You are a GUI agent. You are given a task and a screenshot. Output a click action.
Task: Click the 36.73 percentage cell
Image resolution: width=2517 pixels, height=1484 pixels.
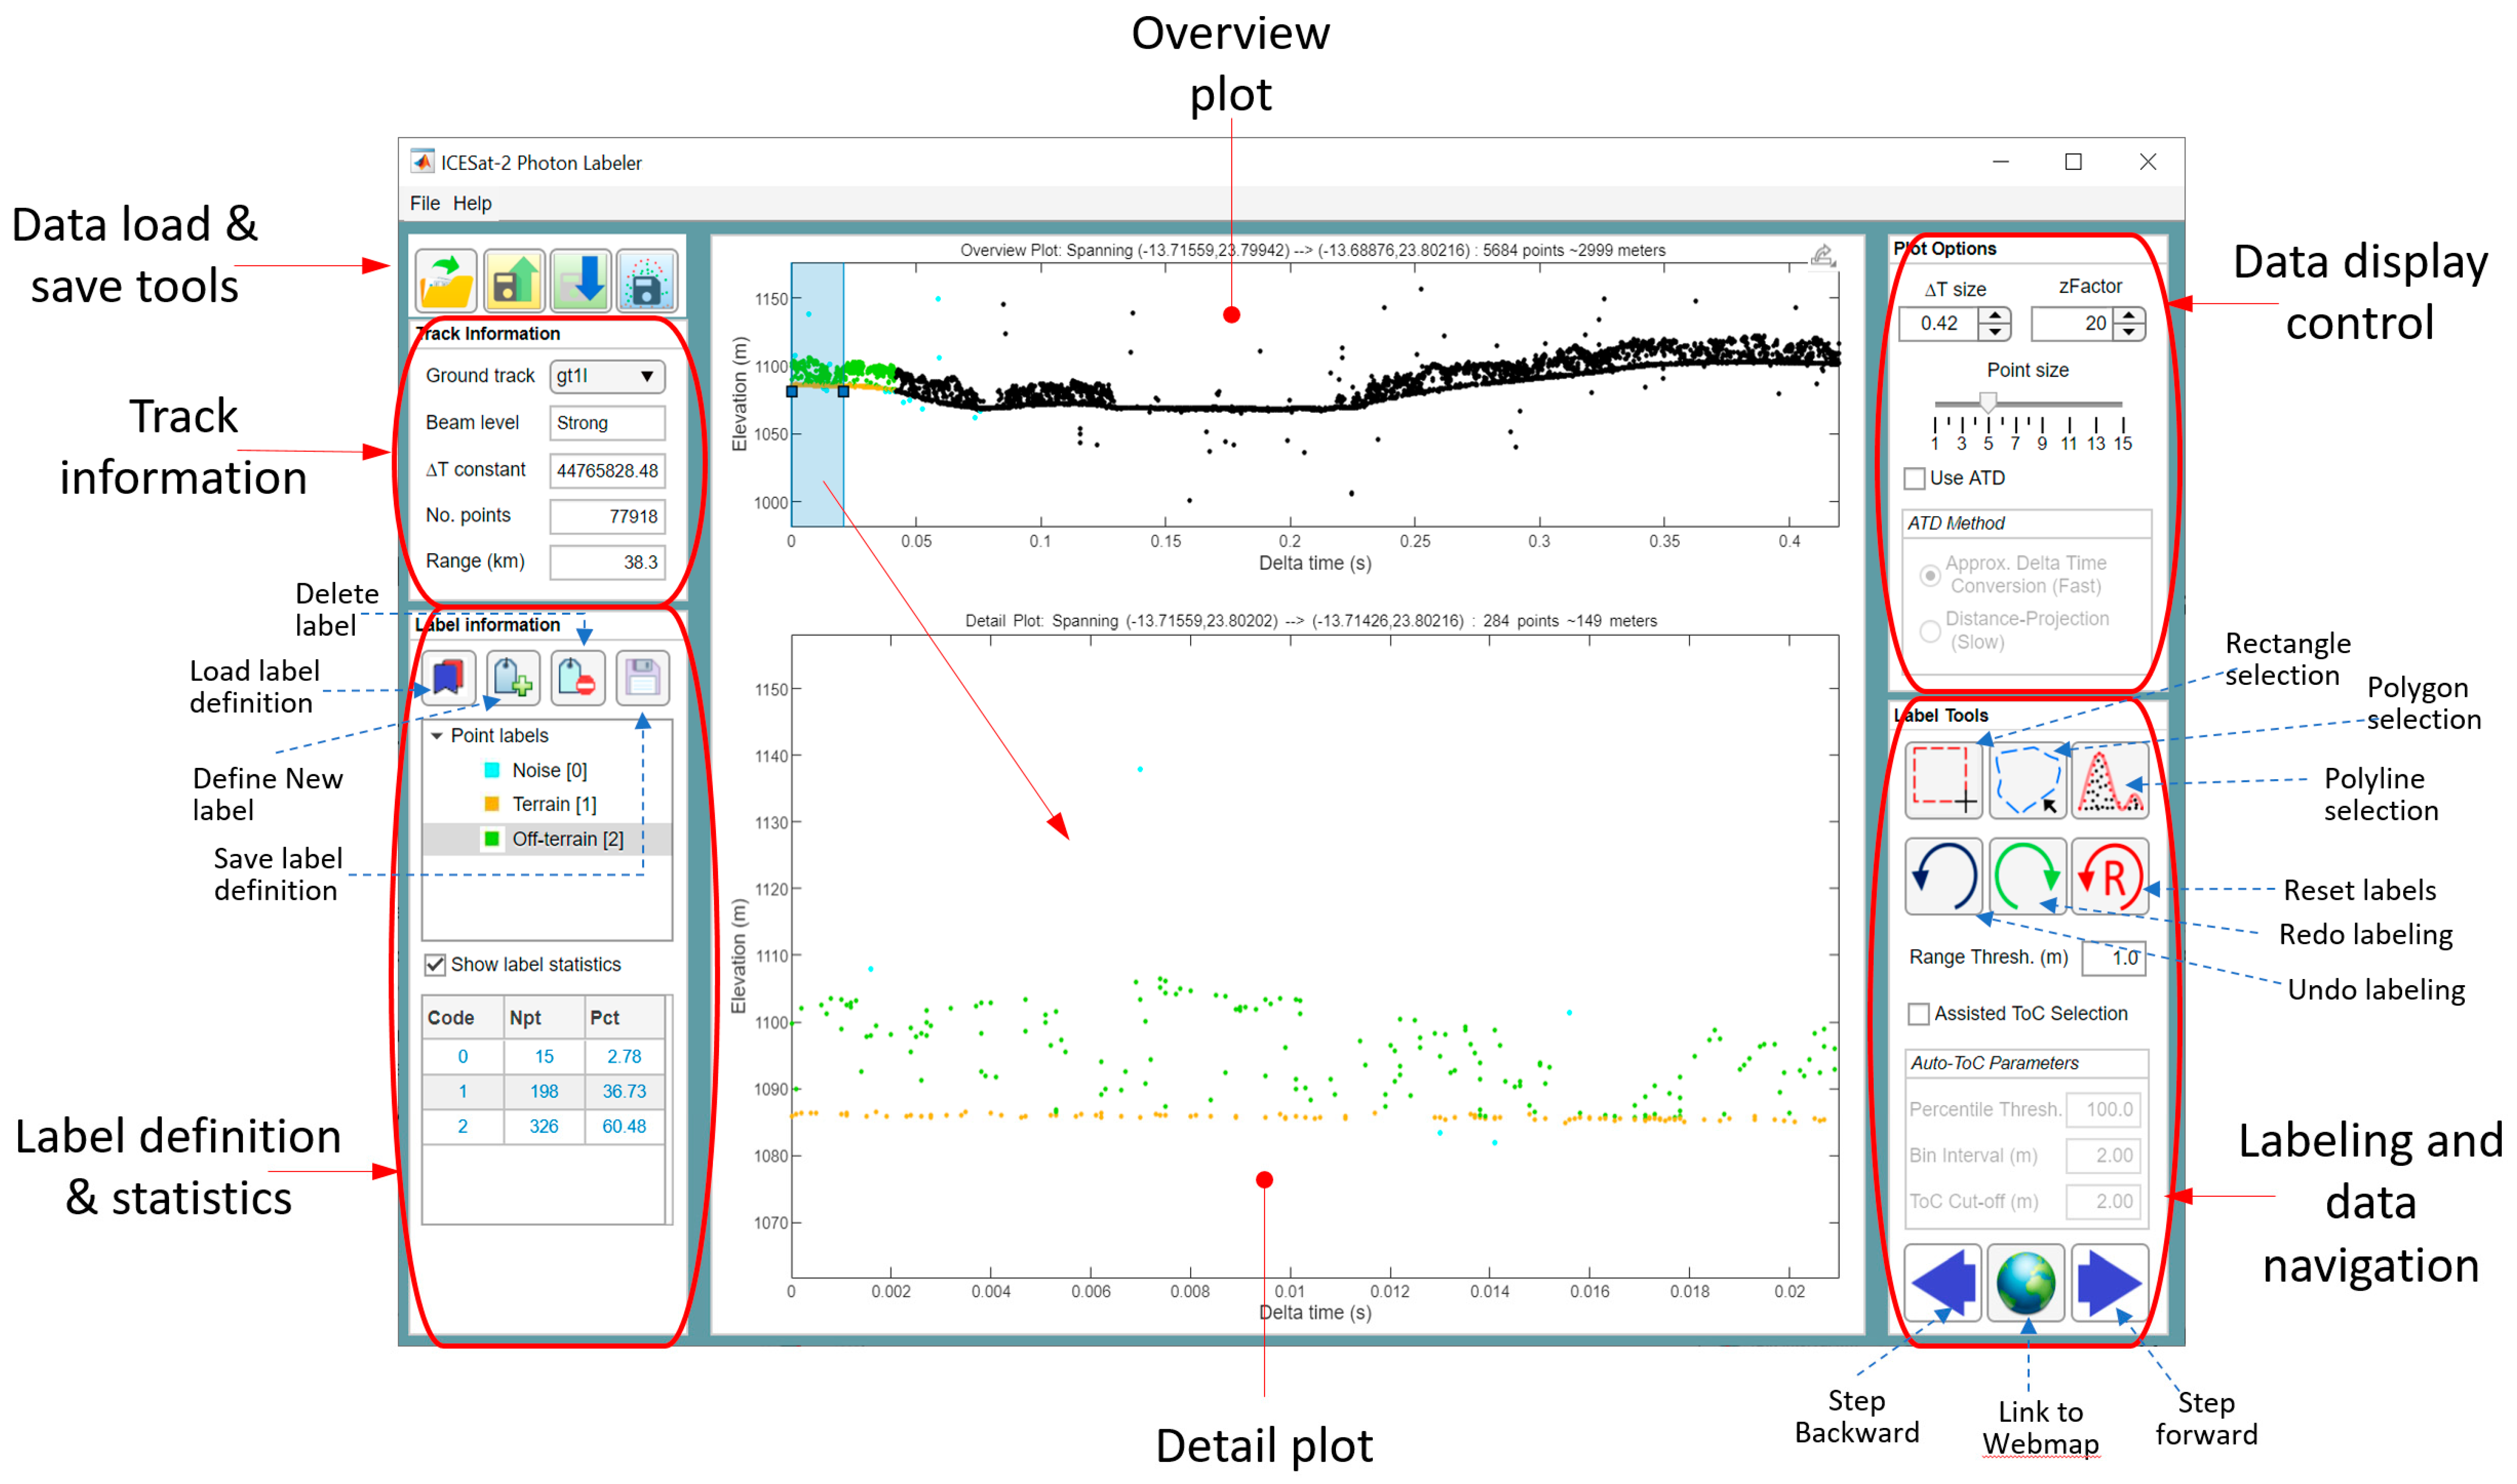pos(624,1092)
